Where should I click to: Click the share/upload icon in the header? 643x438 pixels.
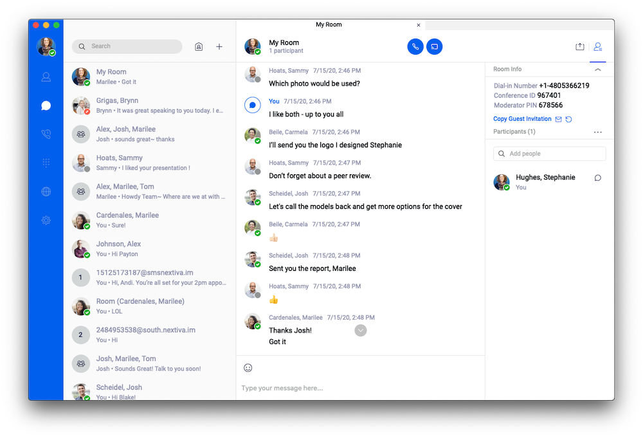pyautogui.click(x=579, y=46)
